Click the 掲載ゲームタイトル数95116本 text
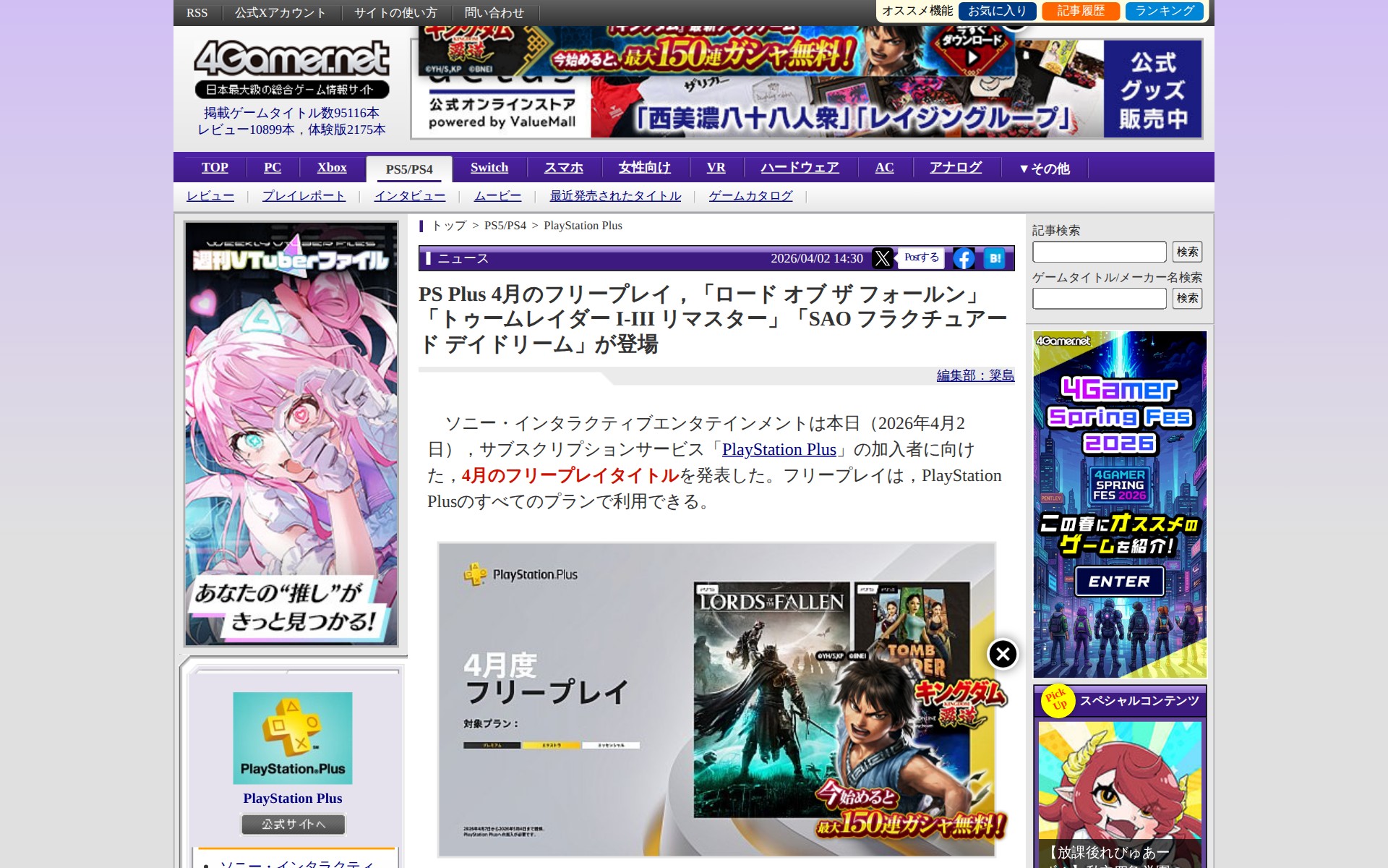The width and height of the screenshot is (1388, 868). (291, 113)
